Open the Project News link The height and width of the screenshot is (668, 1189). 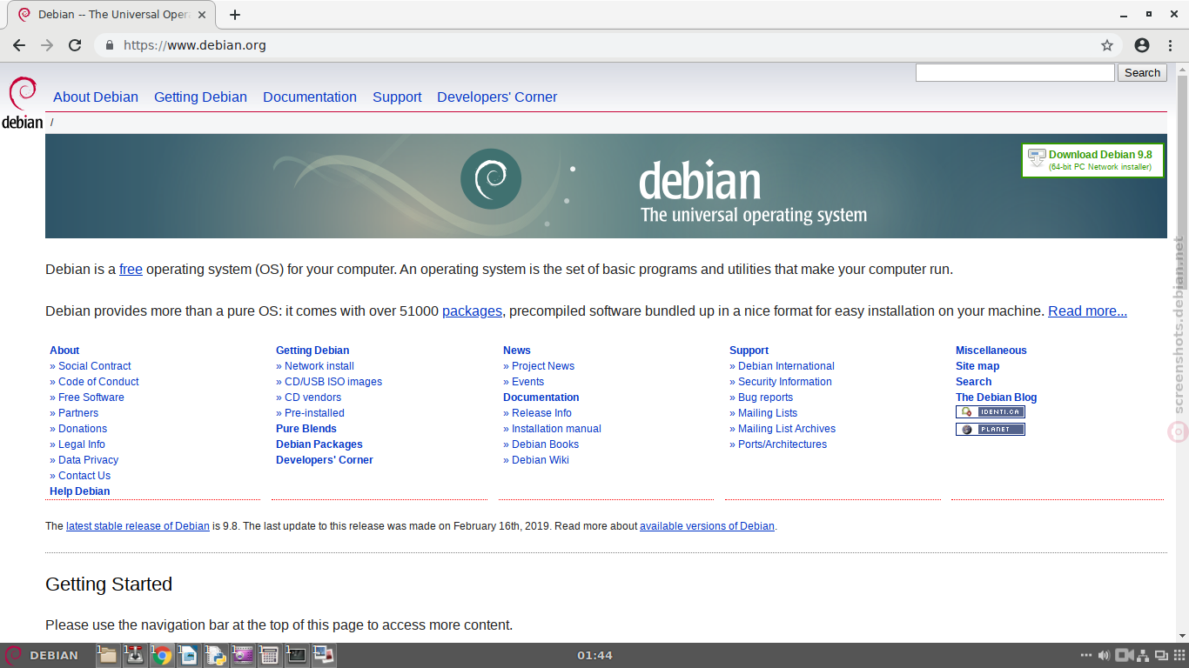543,366
